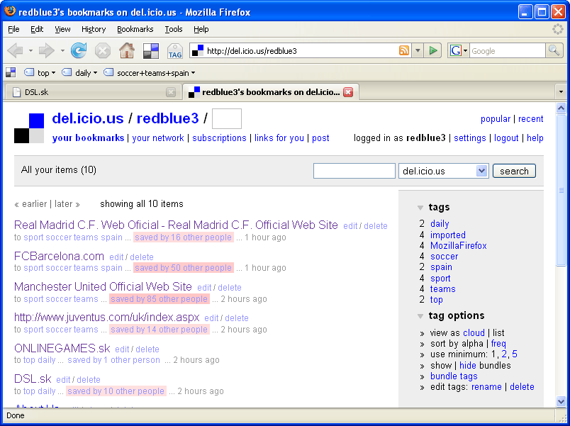Click the scrollbar up arrow
The height and width of the screenshot is (426, 570).
[561, 108]
